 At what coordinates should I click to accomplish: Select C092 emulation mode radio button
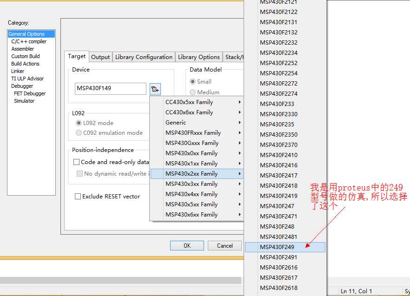coord(79,132)
